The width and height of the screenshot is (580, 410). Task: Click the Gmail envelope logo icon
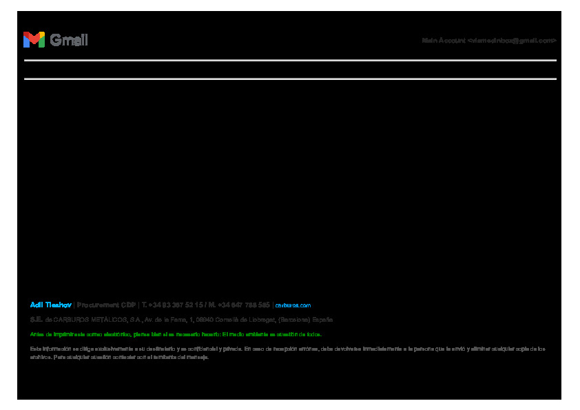34,40
